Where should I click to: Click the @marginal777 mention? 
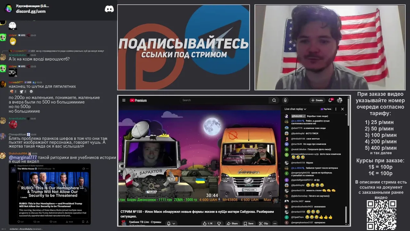click(23, 158)
